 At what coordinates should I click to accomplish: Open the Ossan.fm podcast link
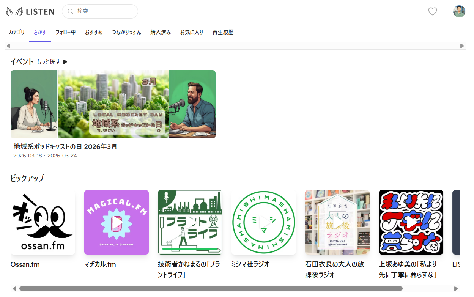[25, 264]
